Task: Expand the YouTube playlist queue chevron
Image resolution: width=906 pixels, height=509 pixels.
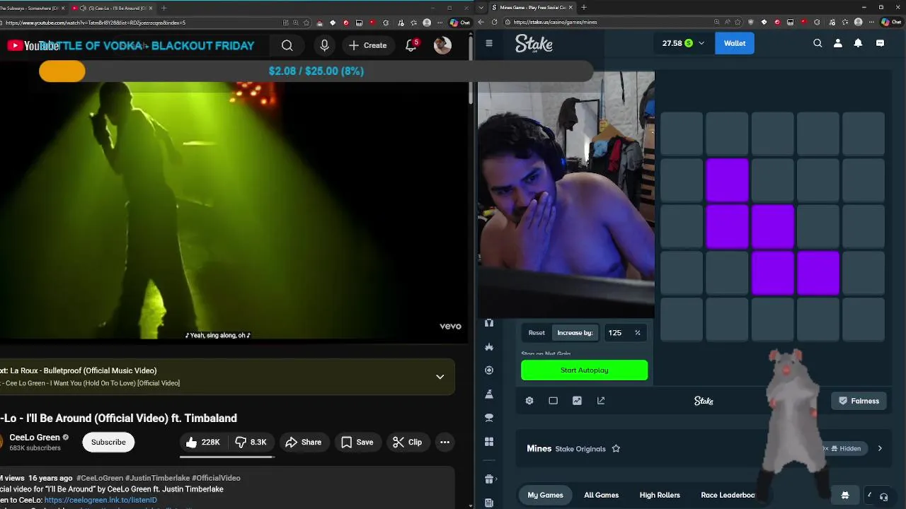Action: point(440,377)
